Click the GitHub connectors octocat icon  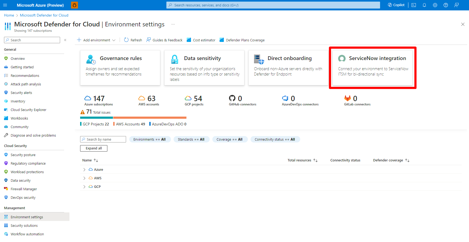click(232, 98)
